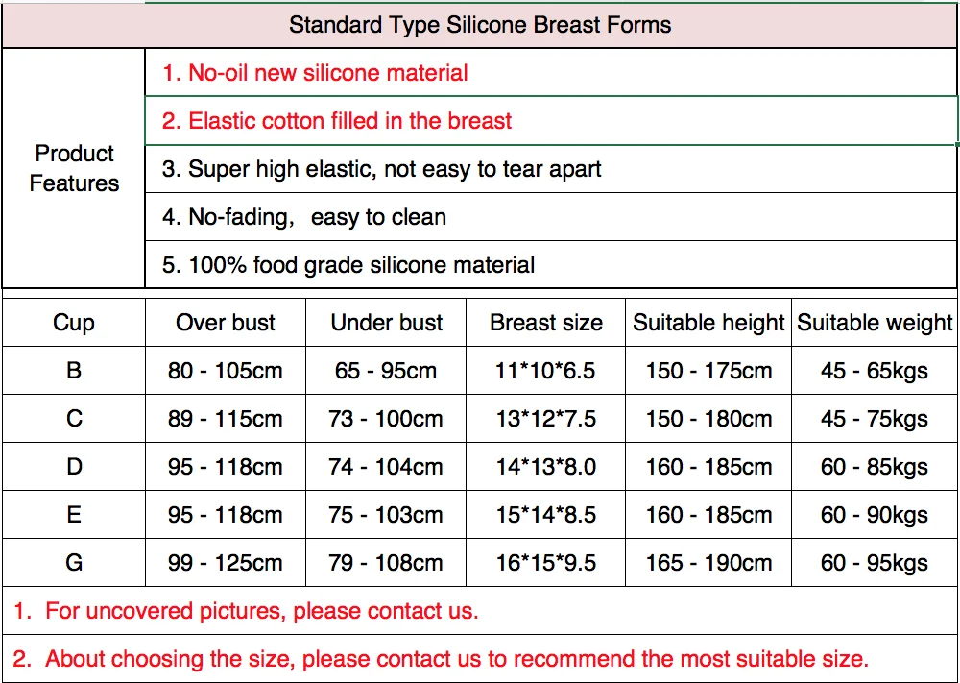Select the "165 - 190cm" suitable height cell
Viewport: 960px width, 683px height.
tap(708, 563)
